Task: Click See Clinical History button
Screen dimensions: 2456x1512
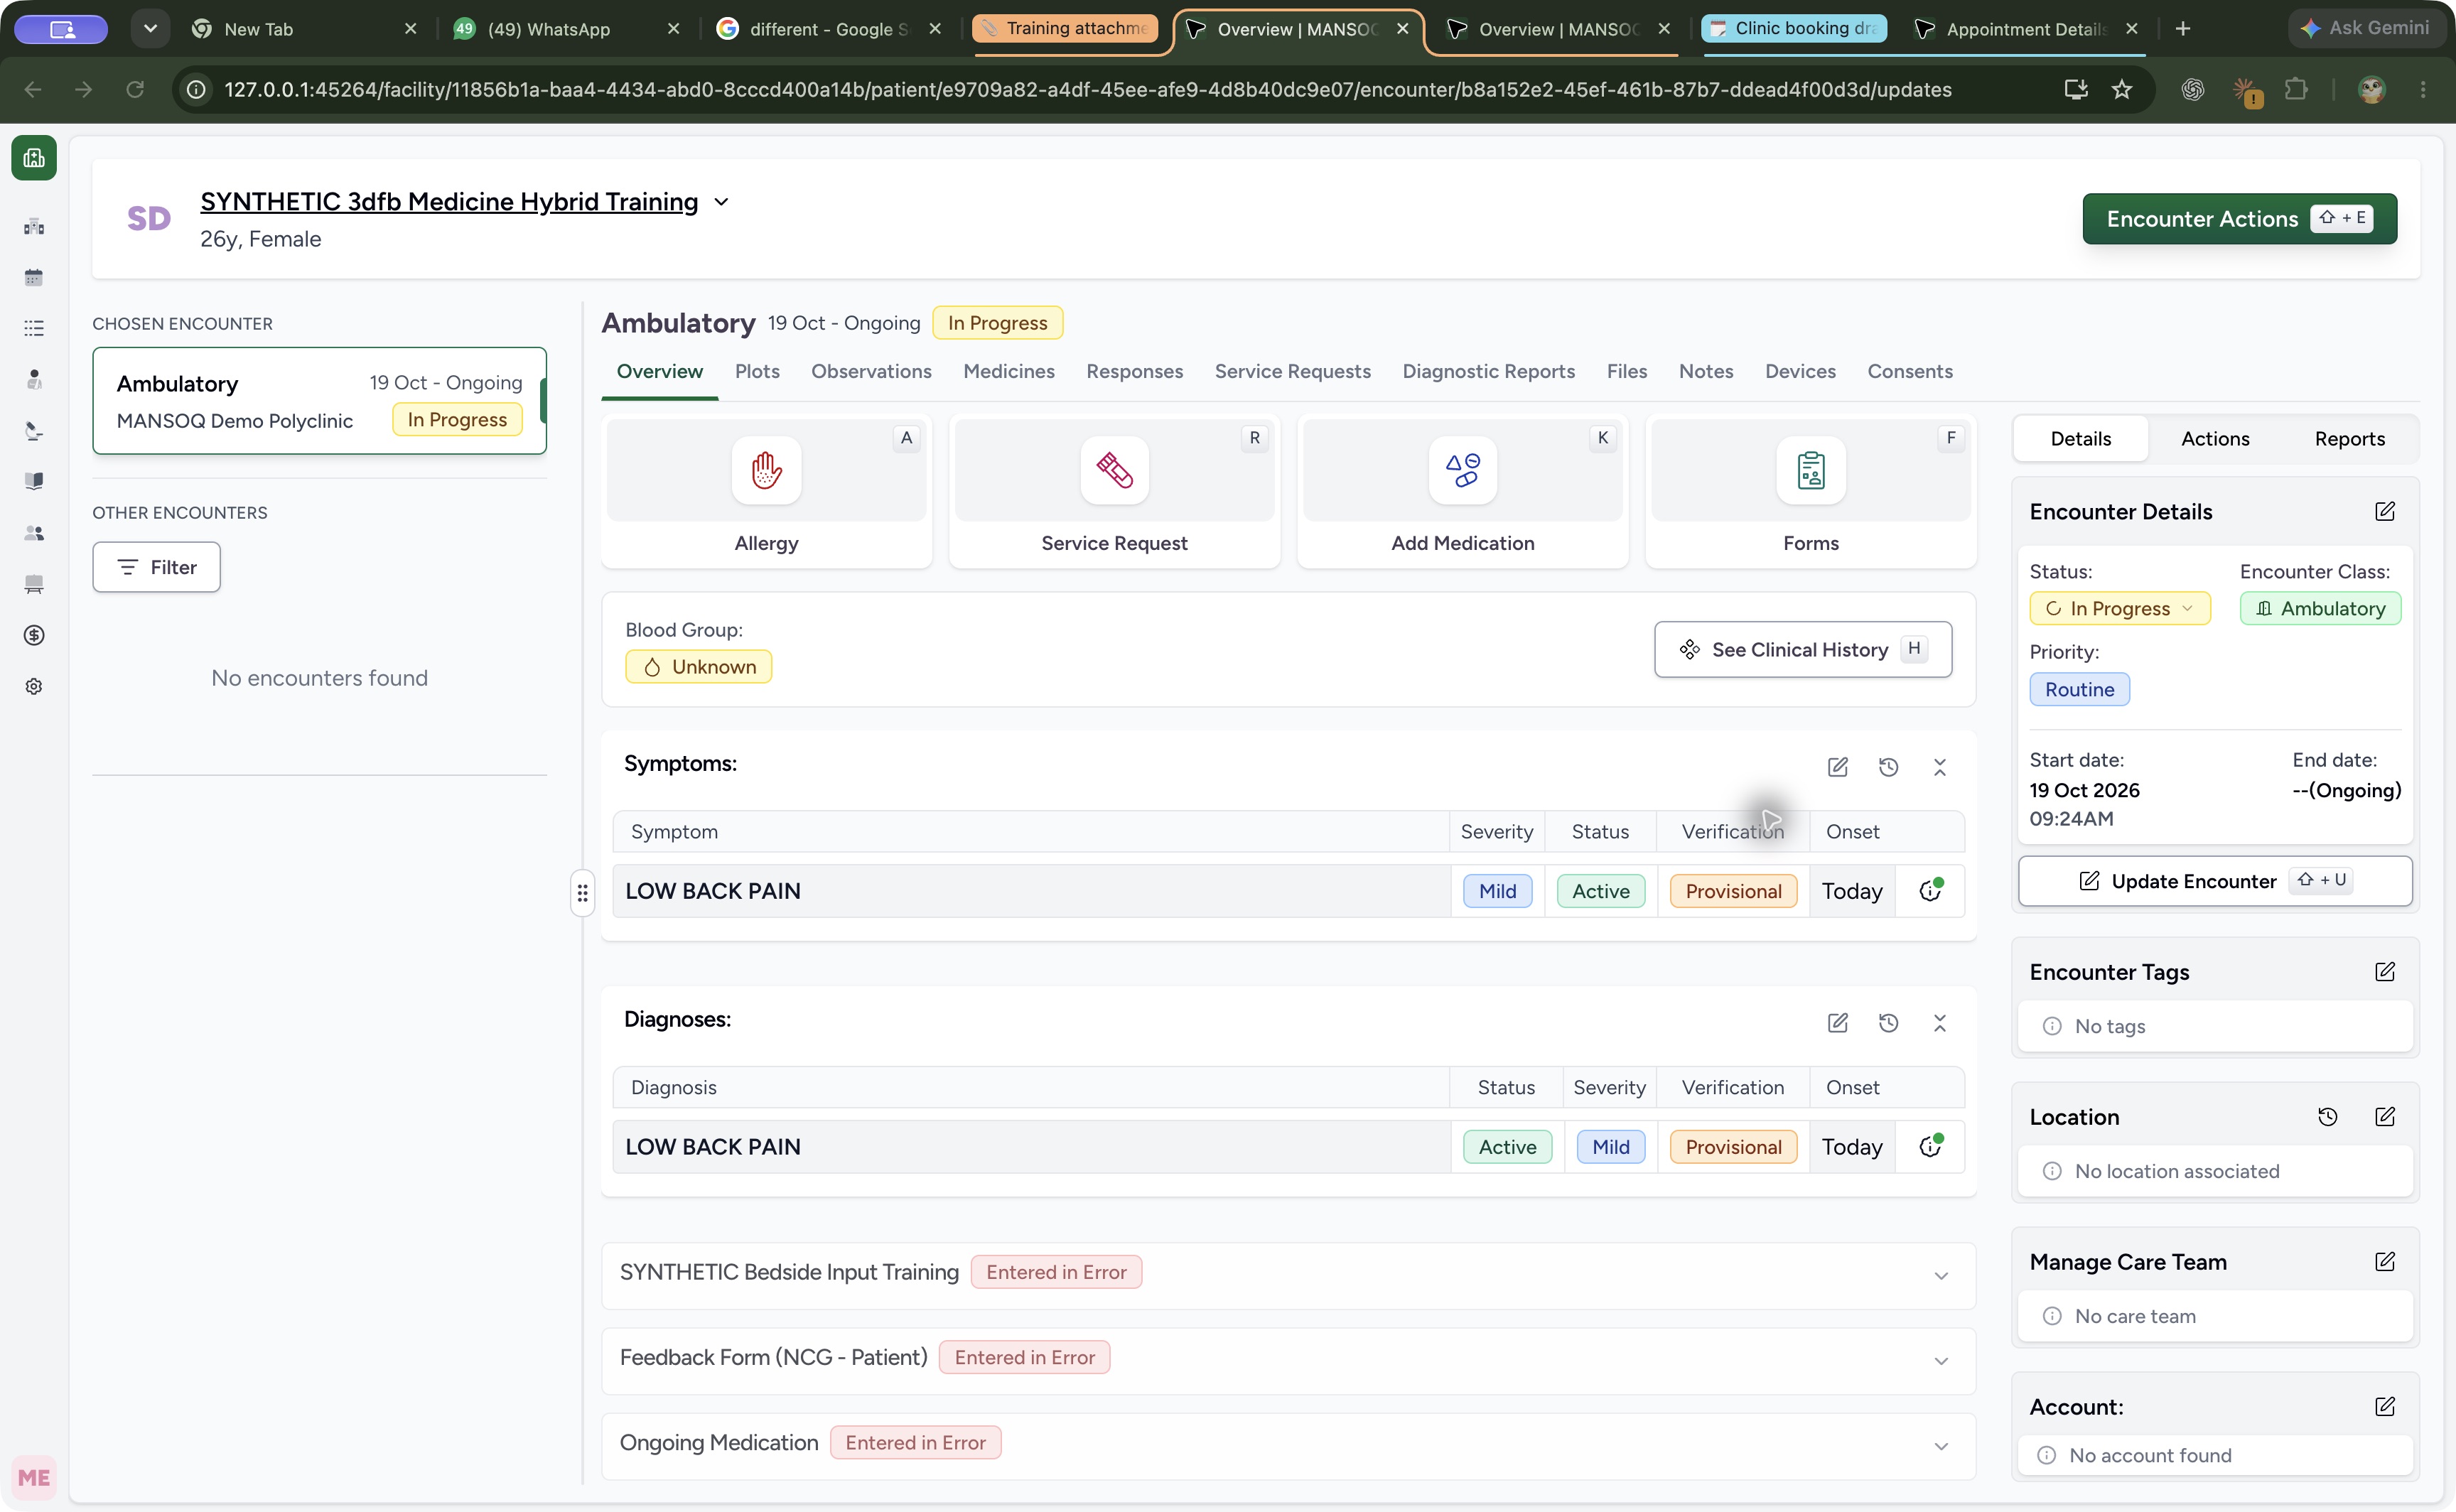Action: point(1802,649)
